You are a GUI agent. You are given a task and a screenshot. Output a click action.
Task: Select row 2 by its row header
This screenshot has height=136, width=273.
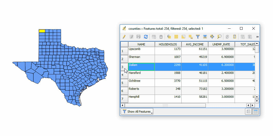tap(124, 59)
